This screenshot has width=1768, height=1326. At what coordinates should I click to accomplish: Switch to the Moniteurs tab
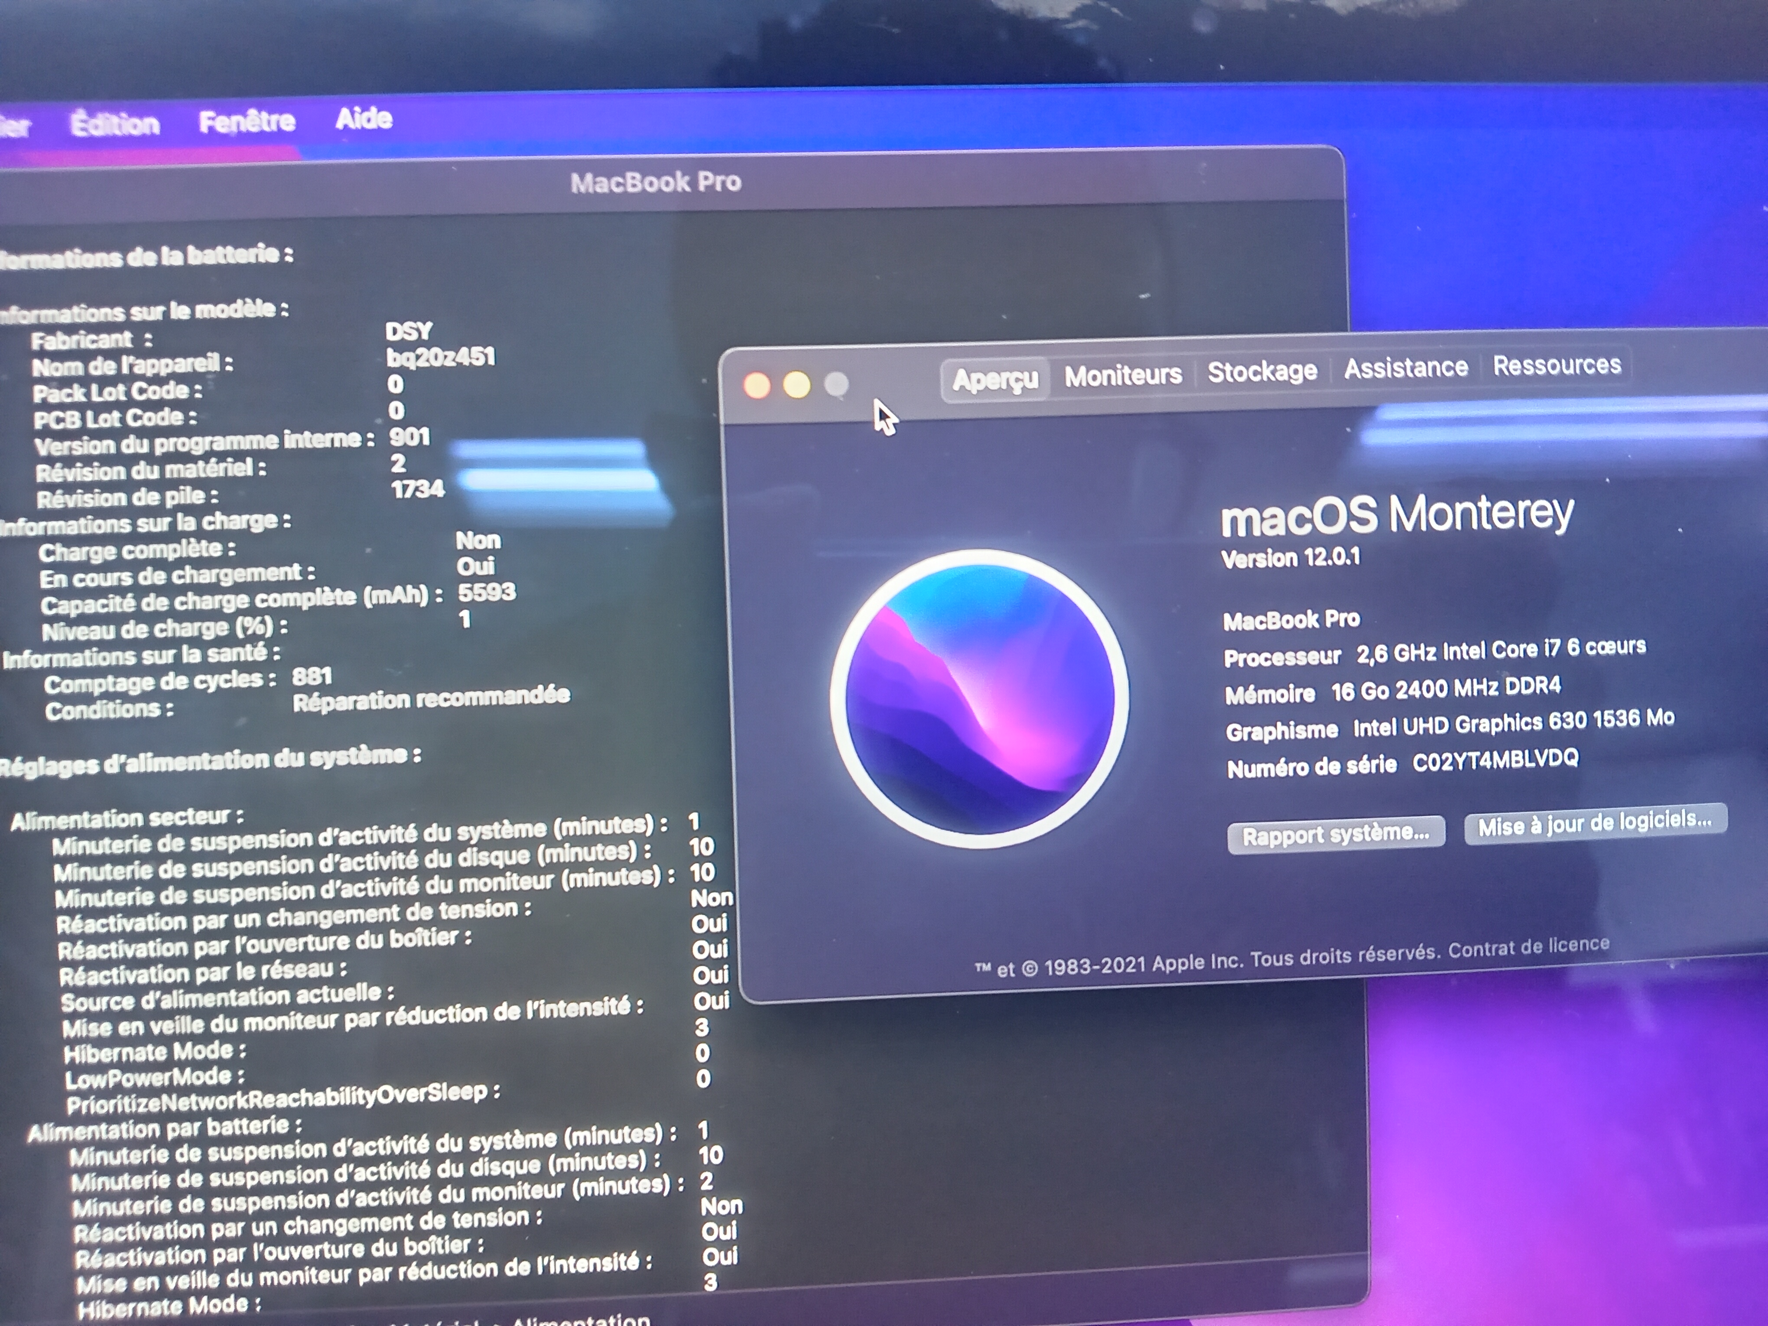(x=1123, y=374)
